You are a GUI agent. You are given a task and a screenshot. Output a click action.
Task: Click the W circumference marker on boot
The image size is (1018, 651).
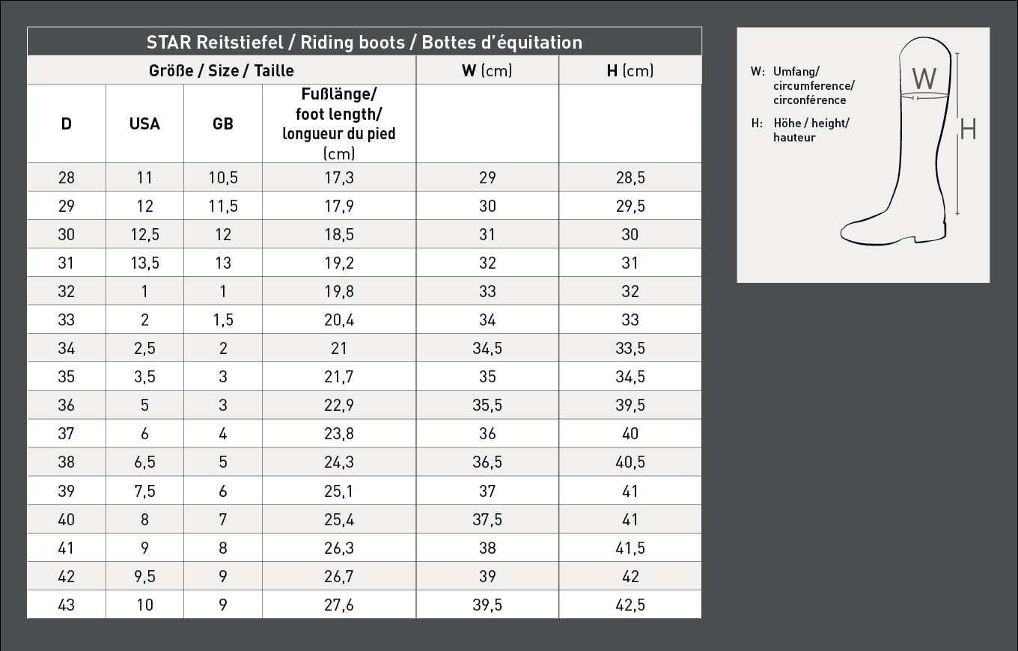coord(924,79)
